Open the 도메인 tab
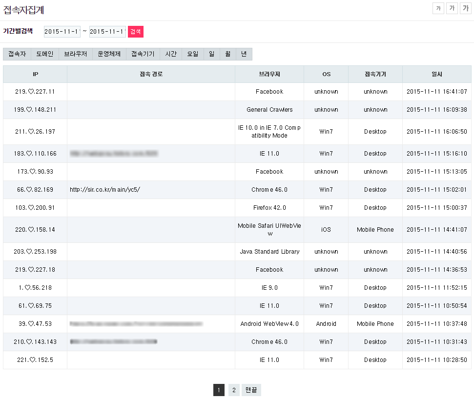 (45, 54)
